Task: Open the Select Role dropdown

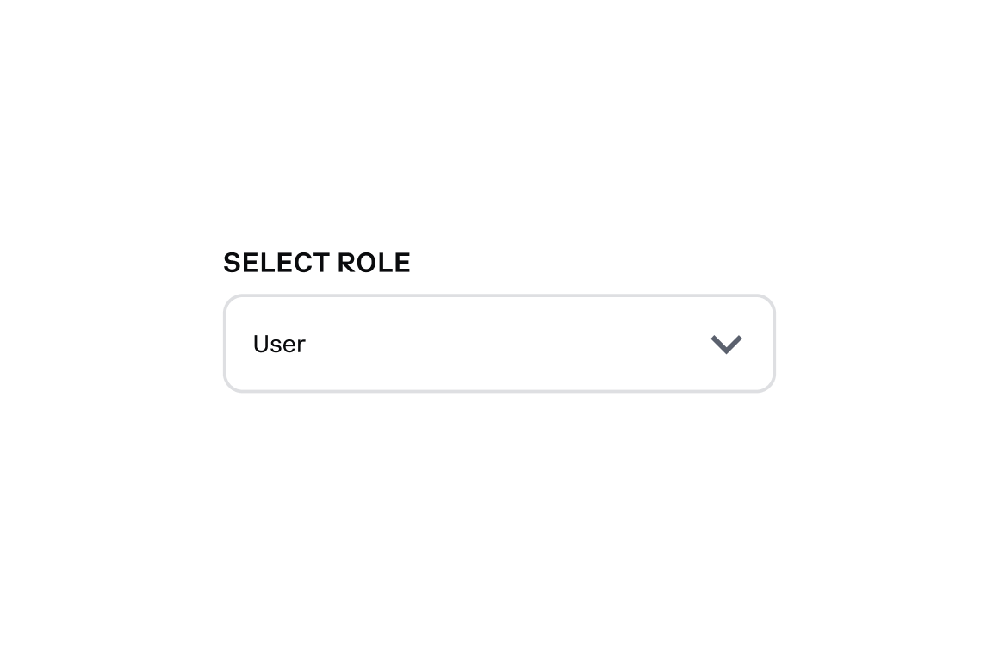Action: point(499,344)
